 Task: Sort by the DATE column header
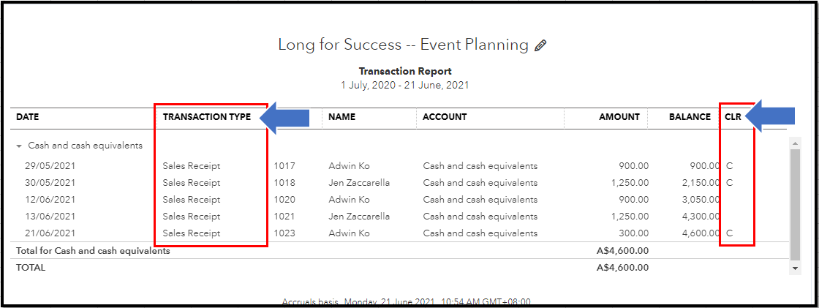click(28, 117)
